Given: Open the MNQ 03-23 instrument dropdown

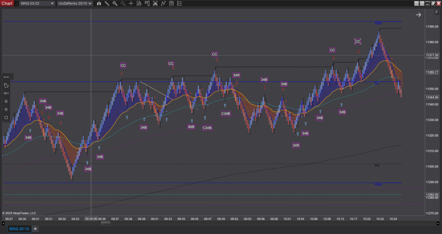Looking at the screenshot, I should (37, 3).
